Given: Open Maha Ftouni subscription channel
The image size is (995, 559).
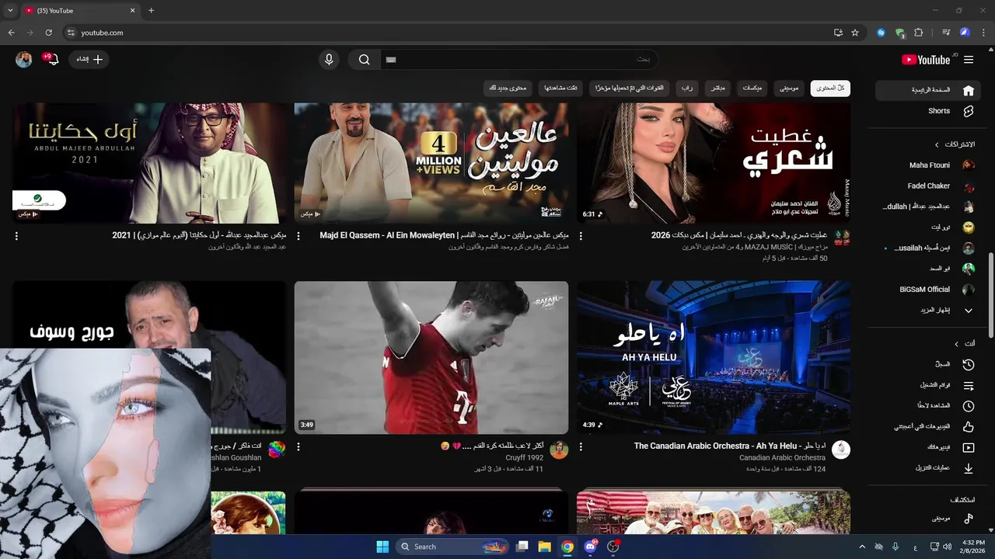Looking at the screenshot, I should (927, 165).
